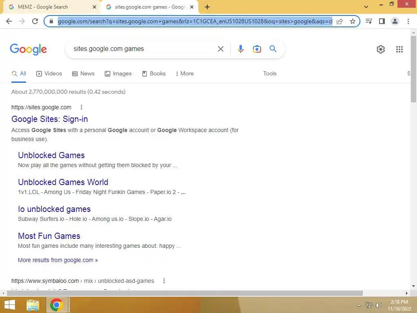
Task: Bookmark this page with the star
Action: pyautogui.click(x=353, y=21)
